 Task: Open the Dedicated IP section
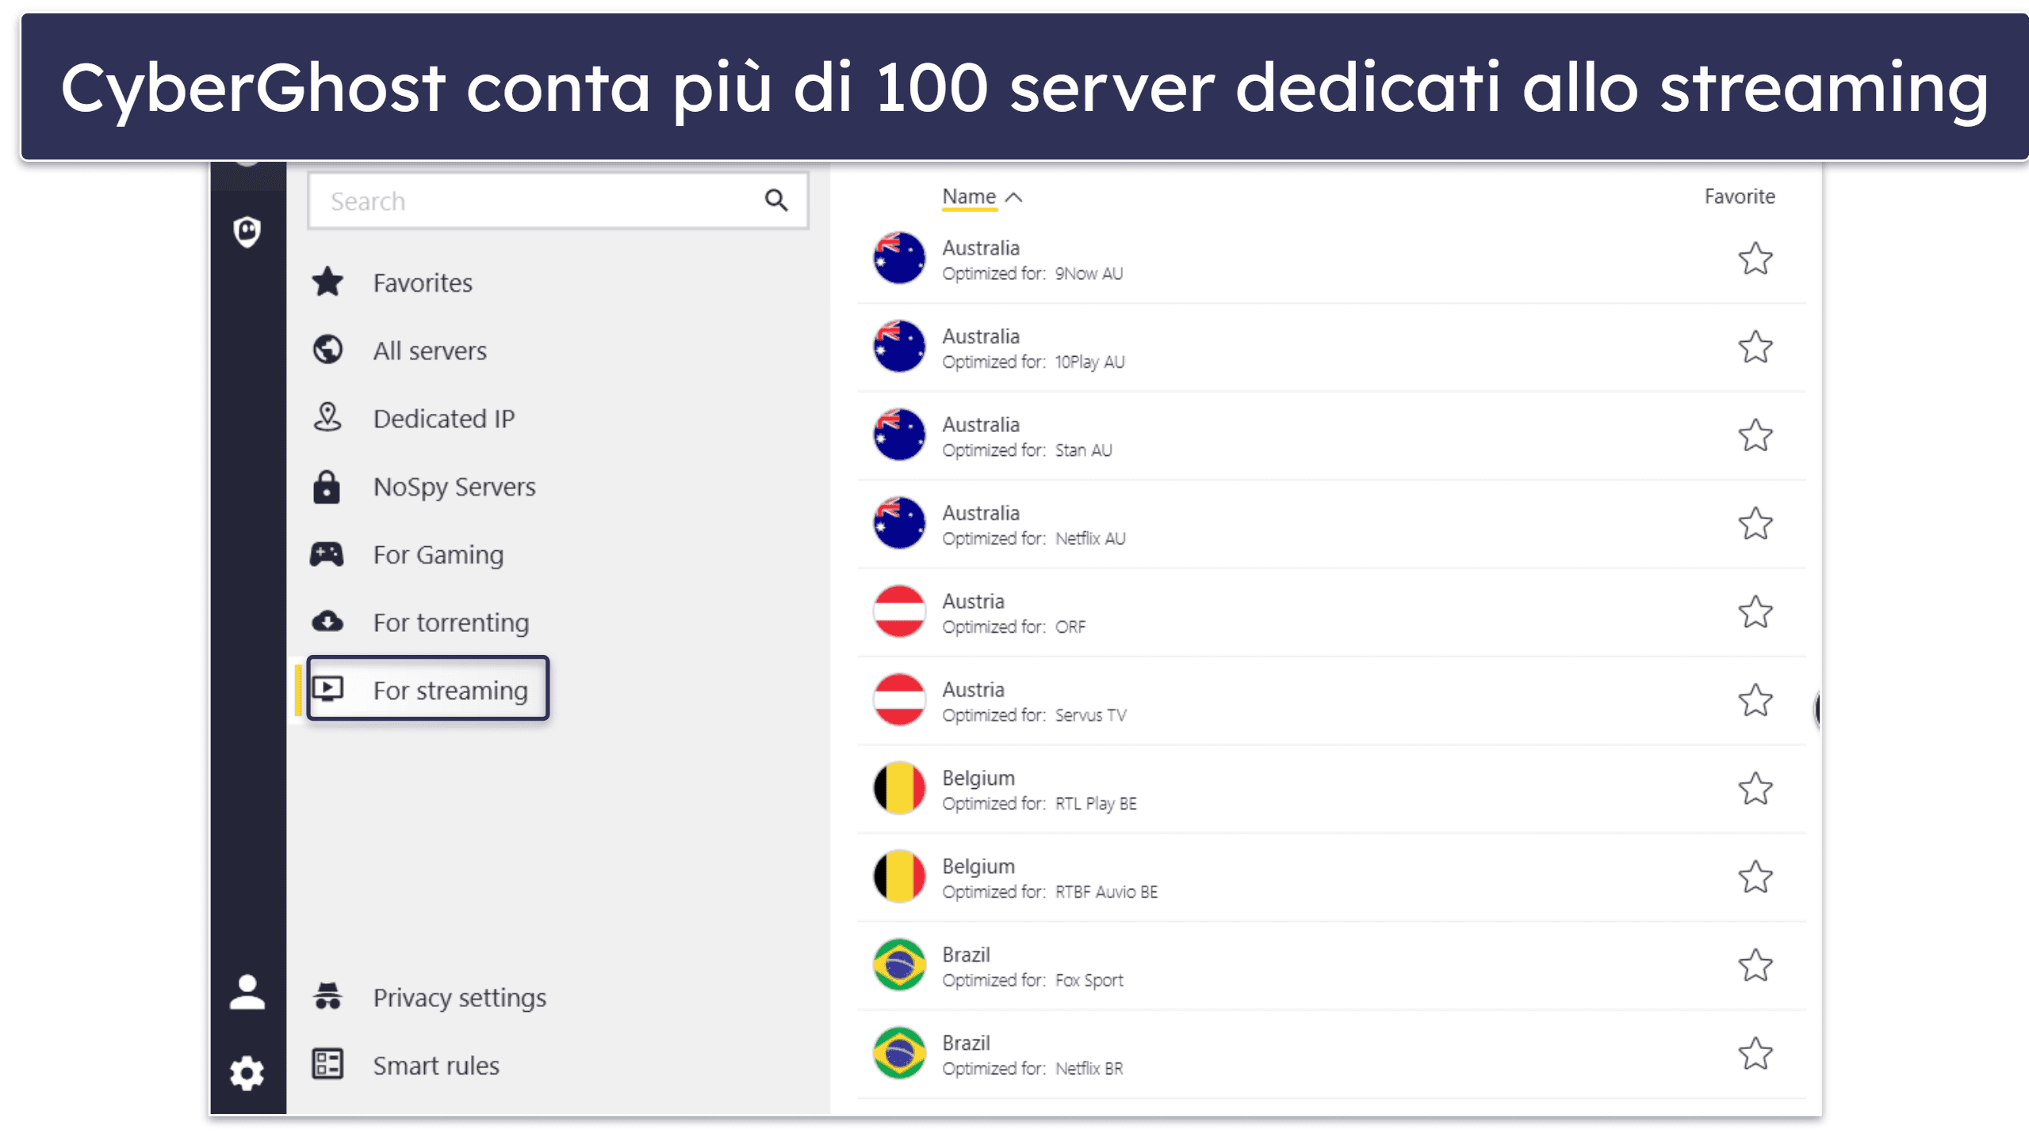(444, 419)
